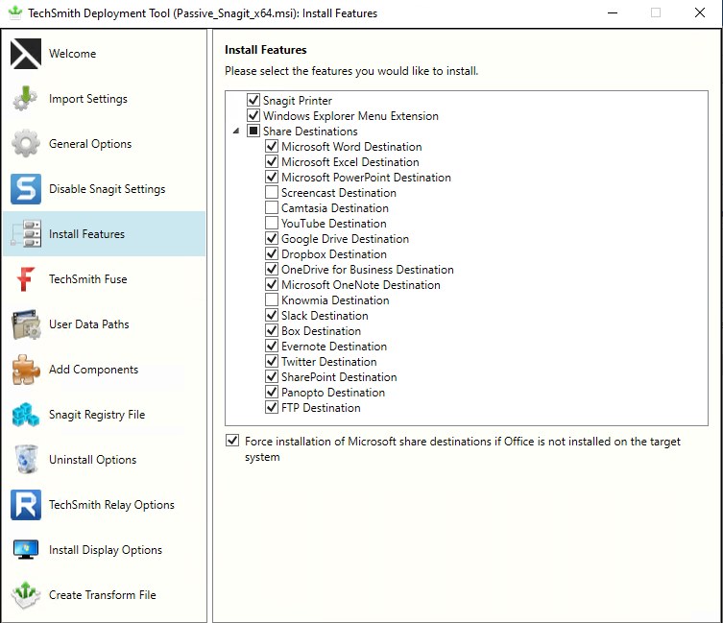Go to Install Display Options
Viewport: 723px width, 623px height.
[x=105, y=550]
